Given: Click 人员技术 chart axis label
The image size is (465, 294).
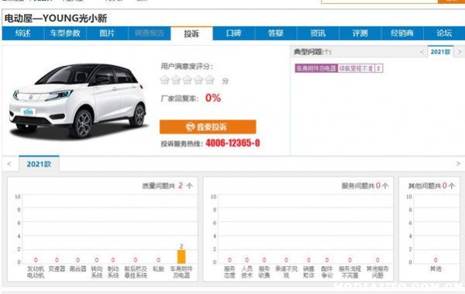Looking at the screenshot, I should coord(246,272).
